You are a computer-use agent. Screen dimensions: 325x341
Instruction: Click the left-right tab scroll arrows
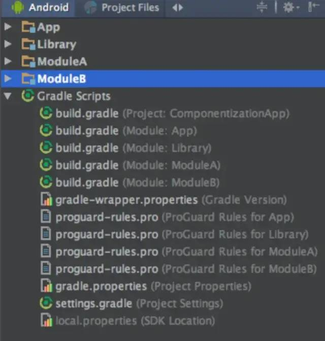click(x=177, y=8)
